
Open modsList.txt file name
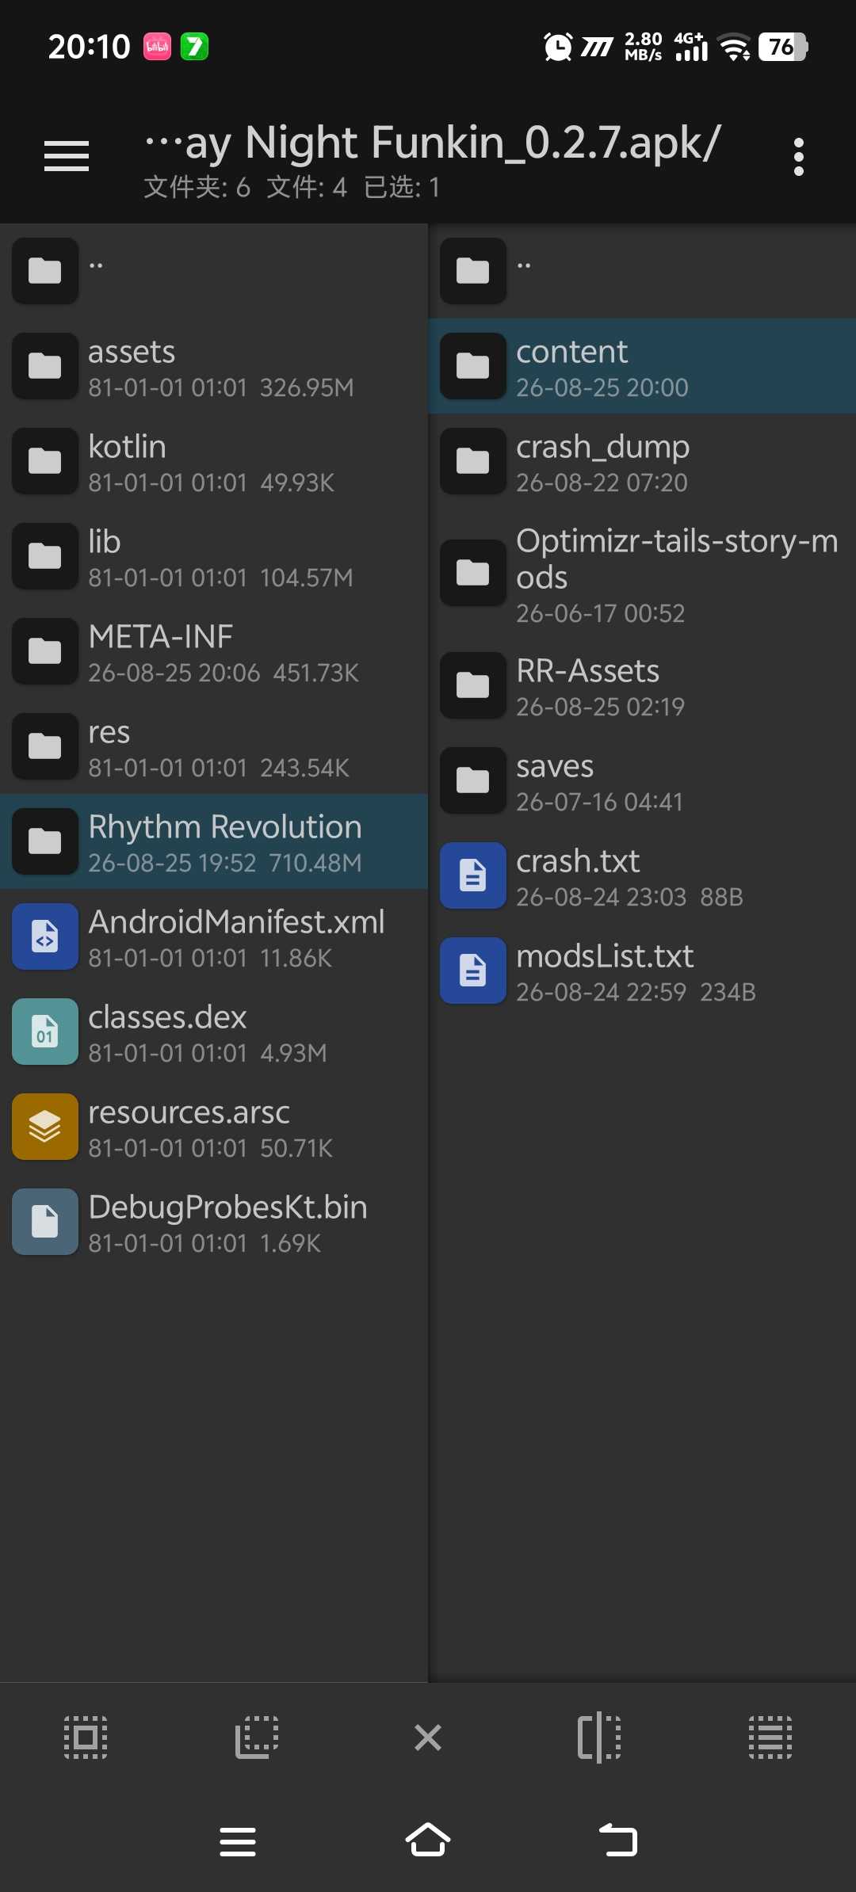tap(605, 956)
